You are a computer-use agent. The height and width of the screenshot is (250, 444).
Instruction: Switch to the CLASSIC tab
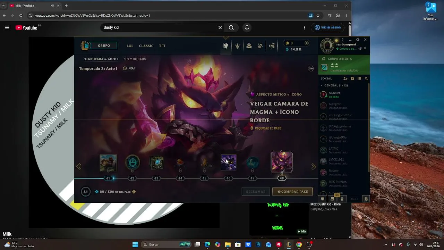point(146,46)
